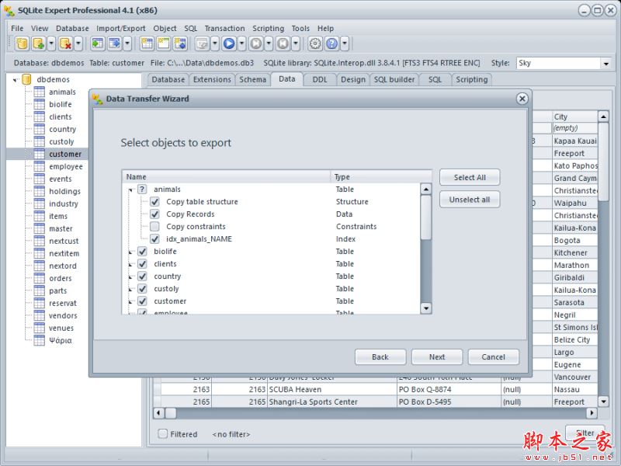Image resolution: width=621 pixels, height=466 pixels.
Task: Uncheck the biolife table checkbox
Action: tap(142, 251)
